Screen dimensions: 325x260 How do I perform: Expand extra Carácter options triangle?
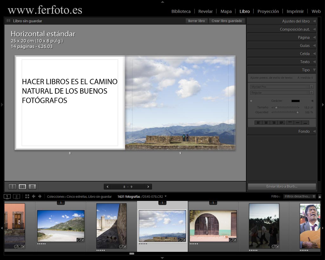click(312, 101)
